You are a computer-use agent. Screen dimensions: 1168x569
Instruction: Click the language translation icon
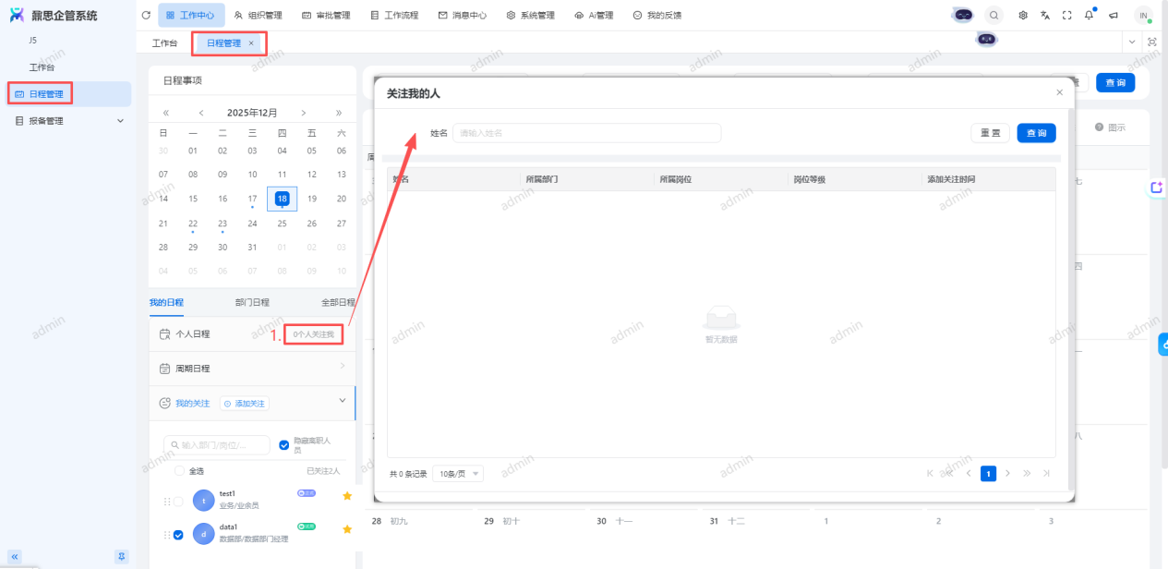pos(1045,16)
